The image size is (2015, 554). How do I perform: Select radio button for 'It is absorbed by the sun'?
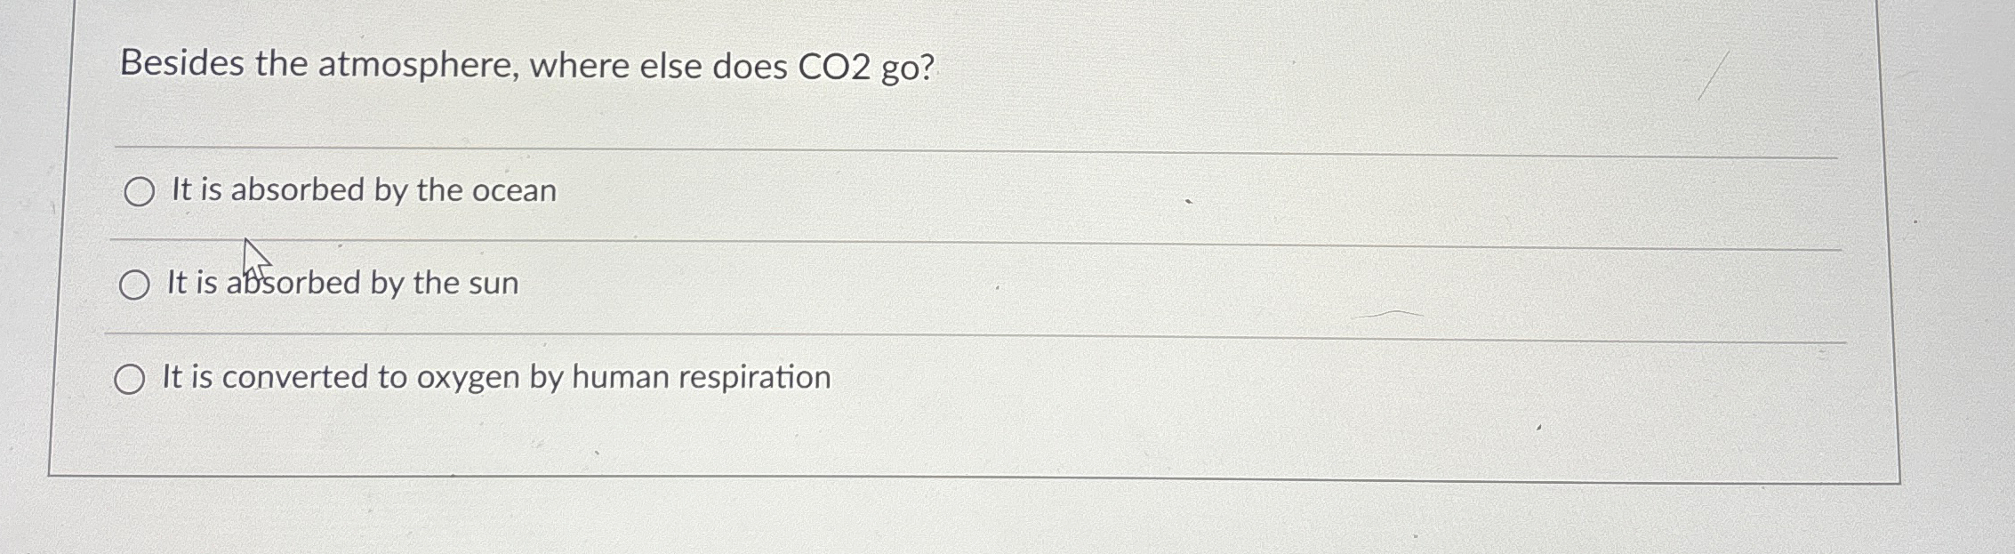(135, 285)
